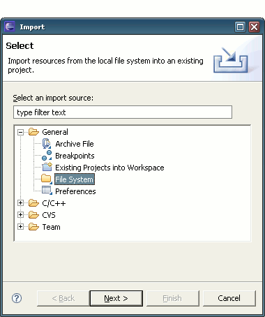Expand the C/C++ category
Image resolution: width=265 pixels, height=317 pixels.
[x=20, y=203]
